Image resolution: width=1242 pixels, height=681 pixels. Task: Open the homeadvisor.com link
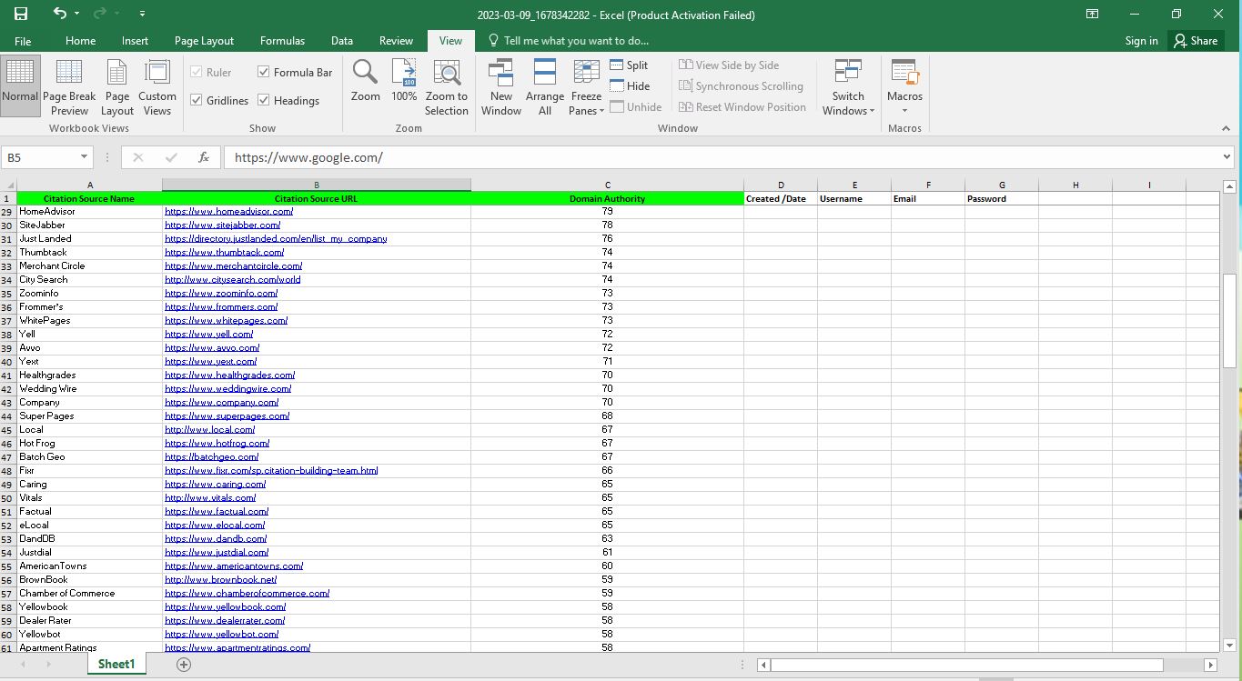click(228, 212)
